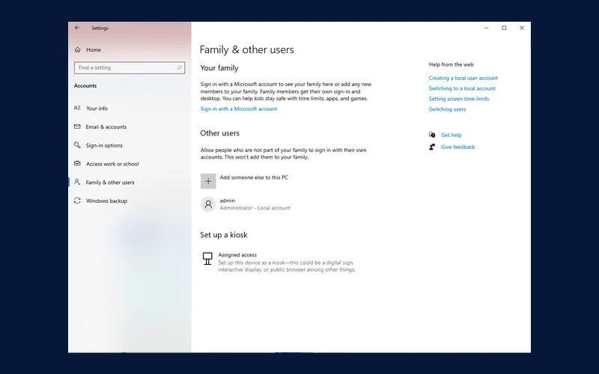
Task: Click the admin user avatar icon
Action: click(x=208, y=204)
